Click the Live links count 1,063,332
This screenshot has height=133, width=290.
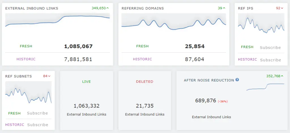pyautogui.click(x=87, y=106)
